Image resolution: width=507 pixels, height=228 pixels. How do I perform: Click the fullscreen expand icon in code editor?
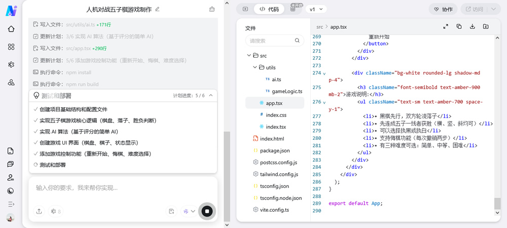click(446, 26)
